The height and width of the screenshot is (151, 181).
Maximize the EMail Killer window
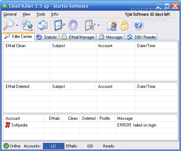tap(167, 6)
